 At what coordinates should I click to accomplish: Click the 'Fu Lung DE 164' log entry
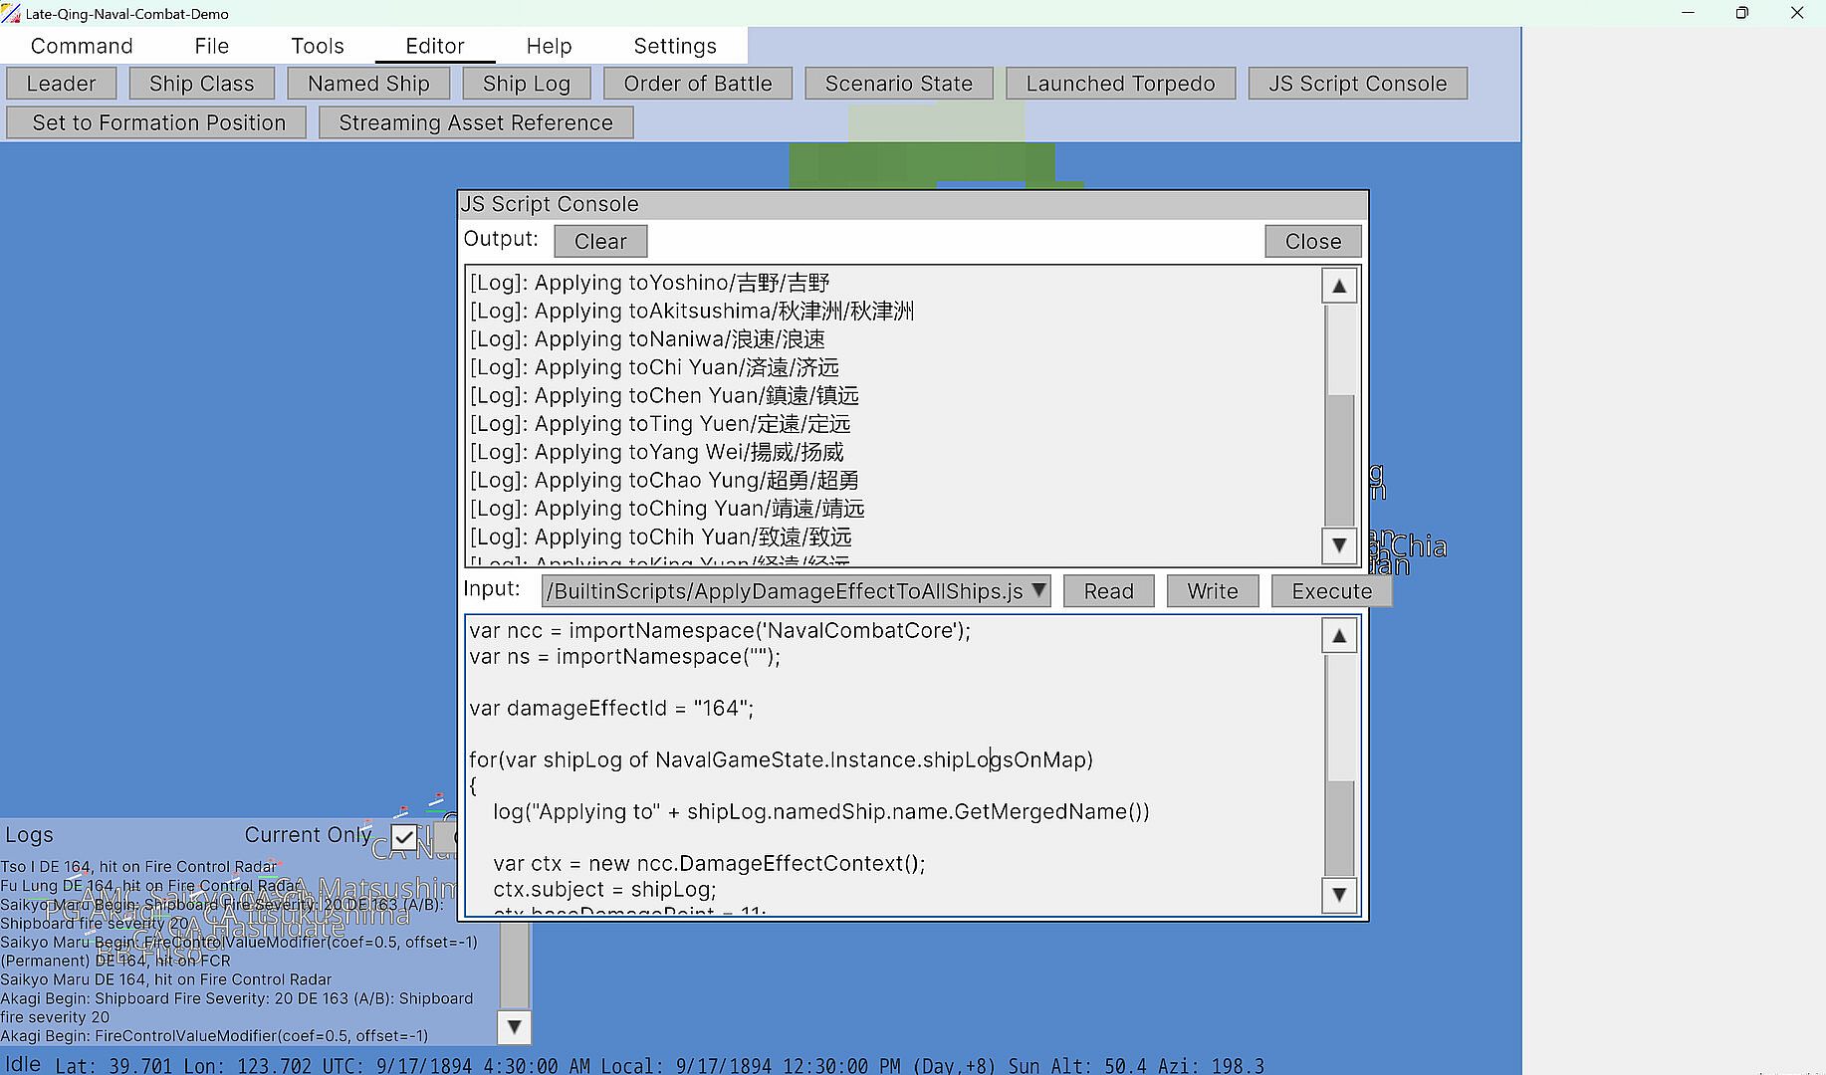point(148,885)
